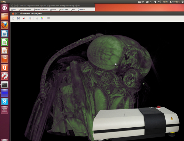This screenshot has width=184, height=141.
Task: Expand the Реконструкция menu
Action: (x=41, y=9)
